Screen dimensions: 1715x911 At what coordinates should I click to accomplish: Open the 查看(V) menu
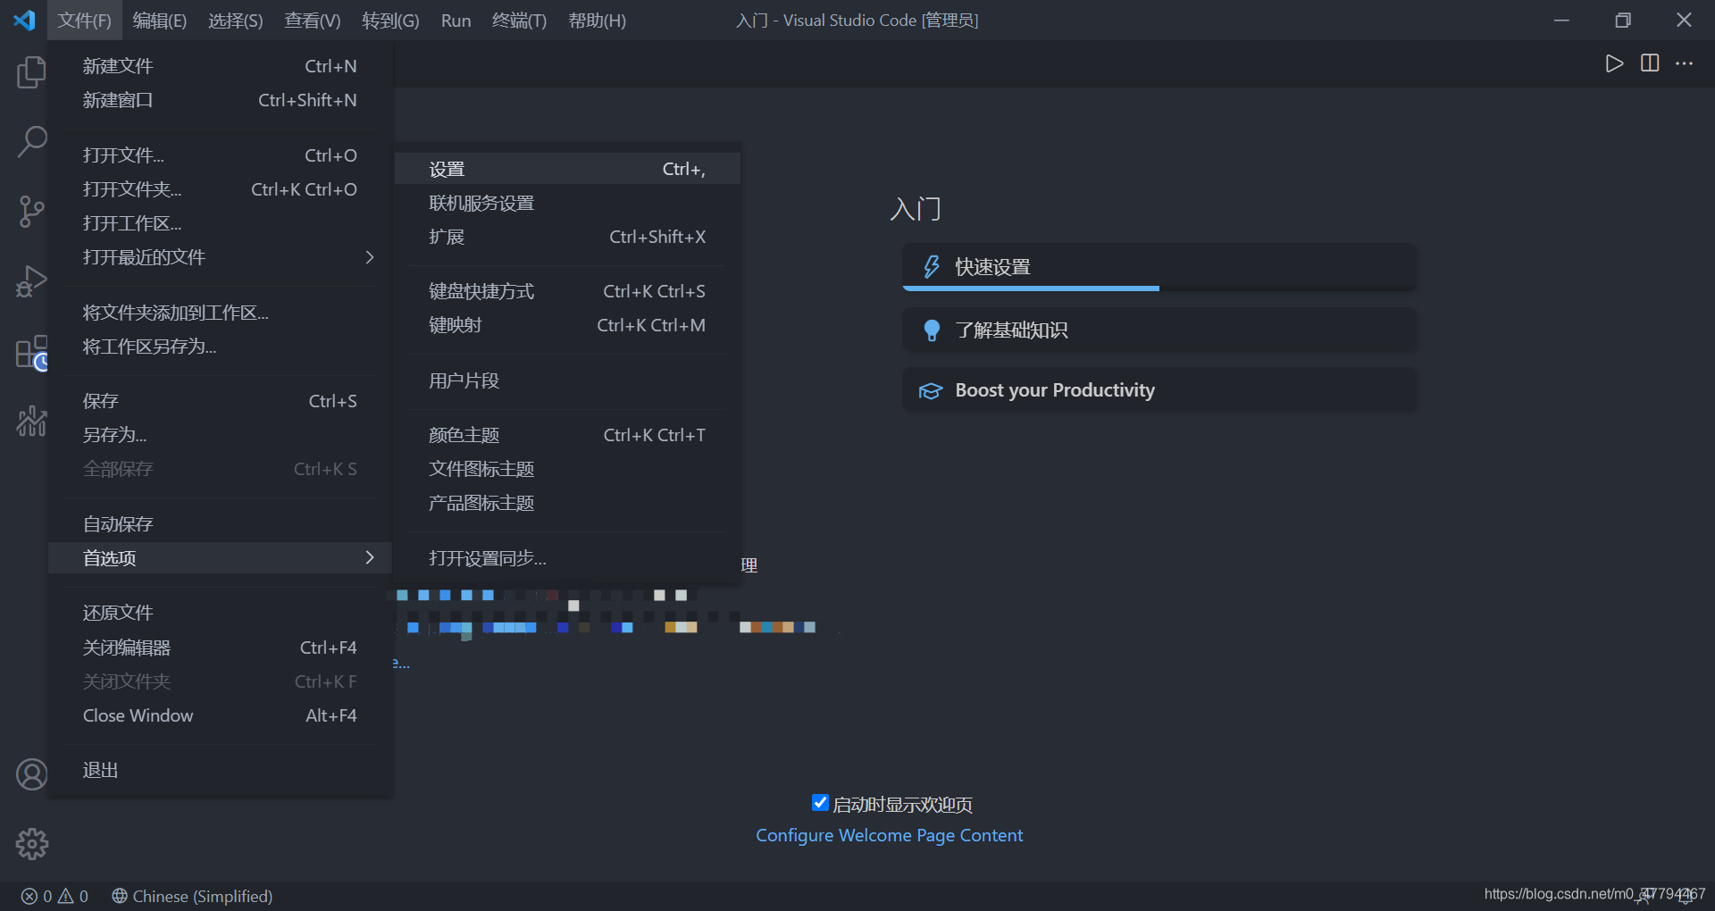(x=313, y=20)
